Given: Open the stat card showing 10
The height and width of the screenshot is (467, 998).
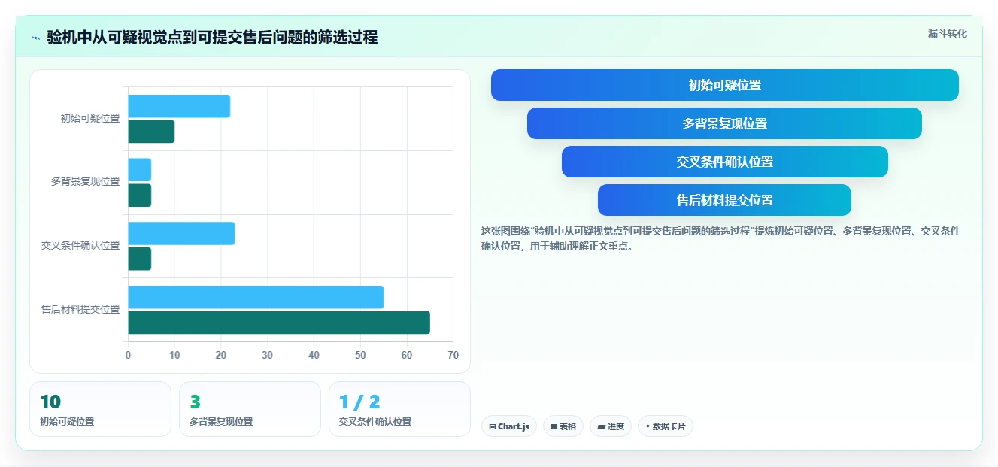Looking at the screenshot, I should pos(100,409).
